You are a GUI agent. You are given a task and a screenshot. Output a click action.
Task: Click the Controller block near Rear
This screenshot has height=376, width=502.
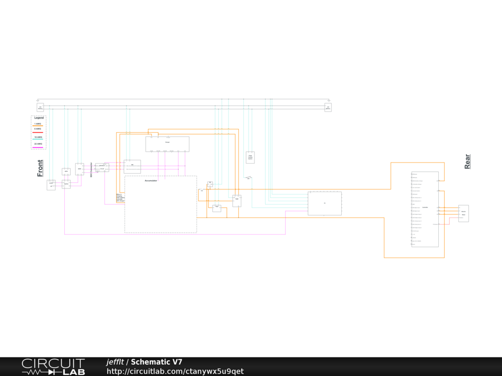click(425, 209)
